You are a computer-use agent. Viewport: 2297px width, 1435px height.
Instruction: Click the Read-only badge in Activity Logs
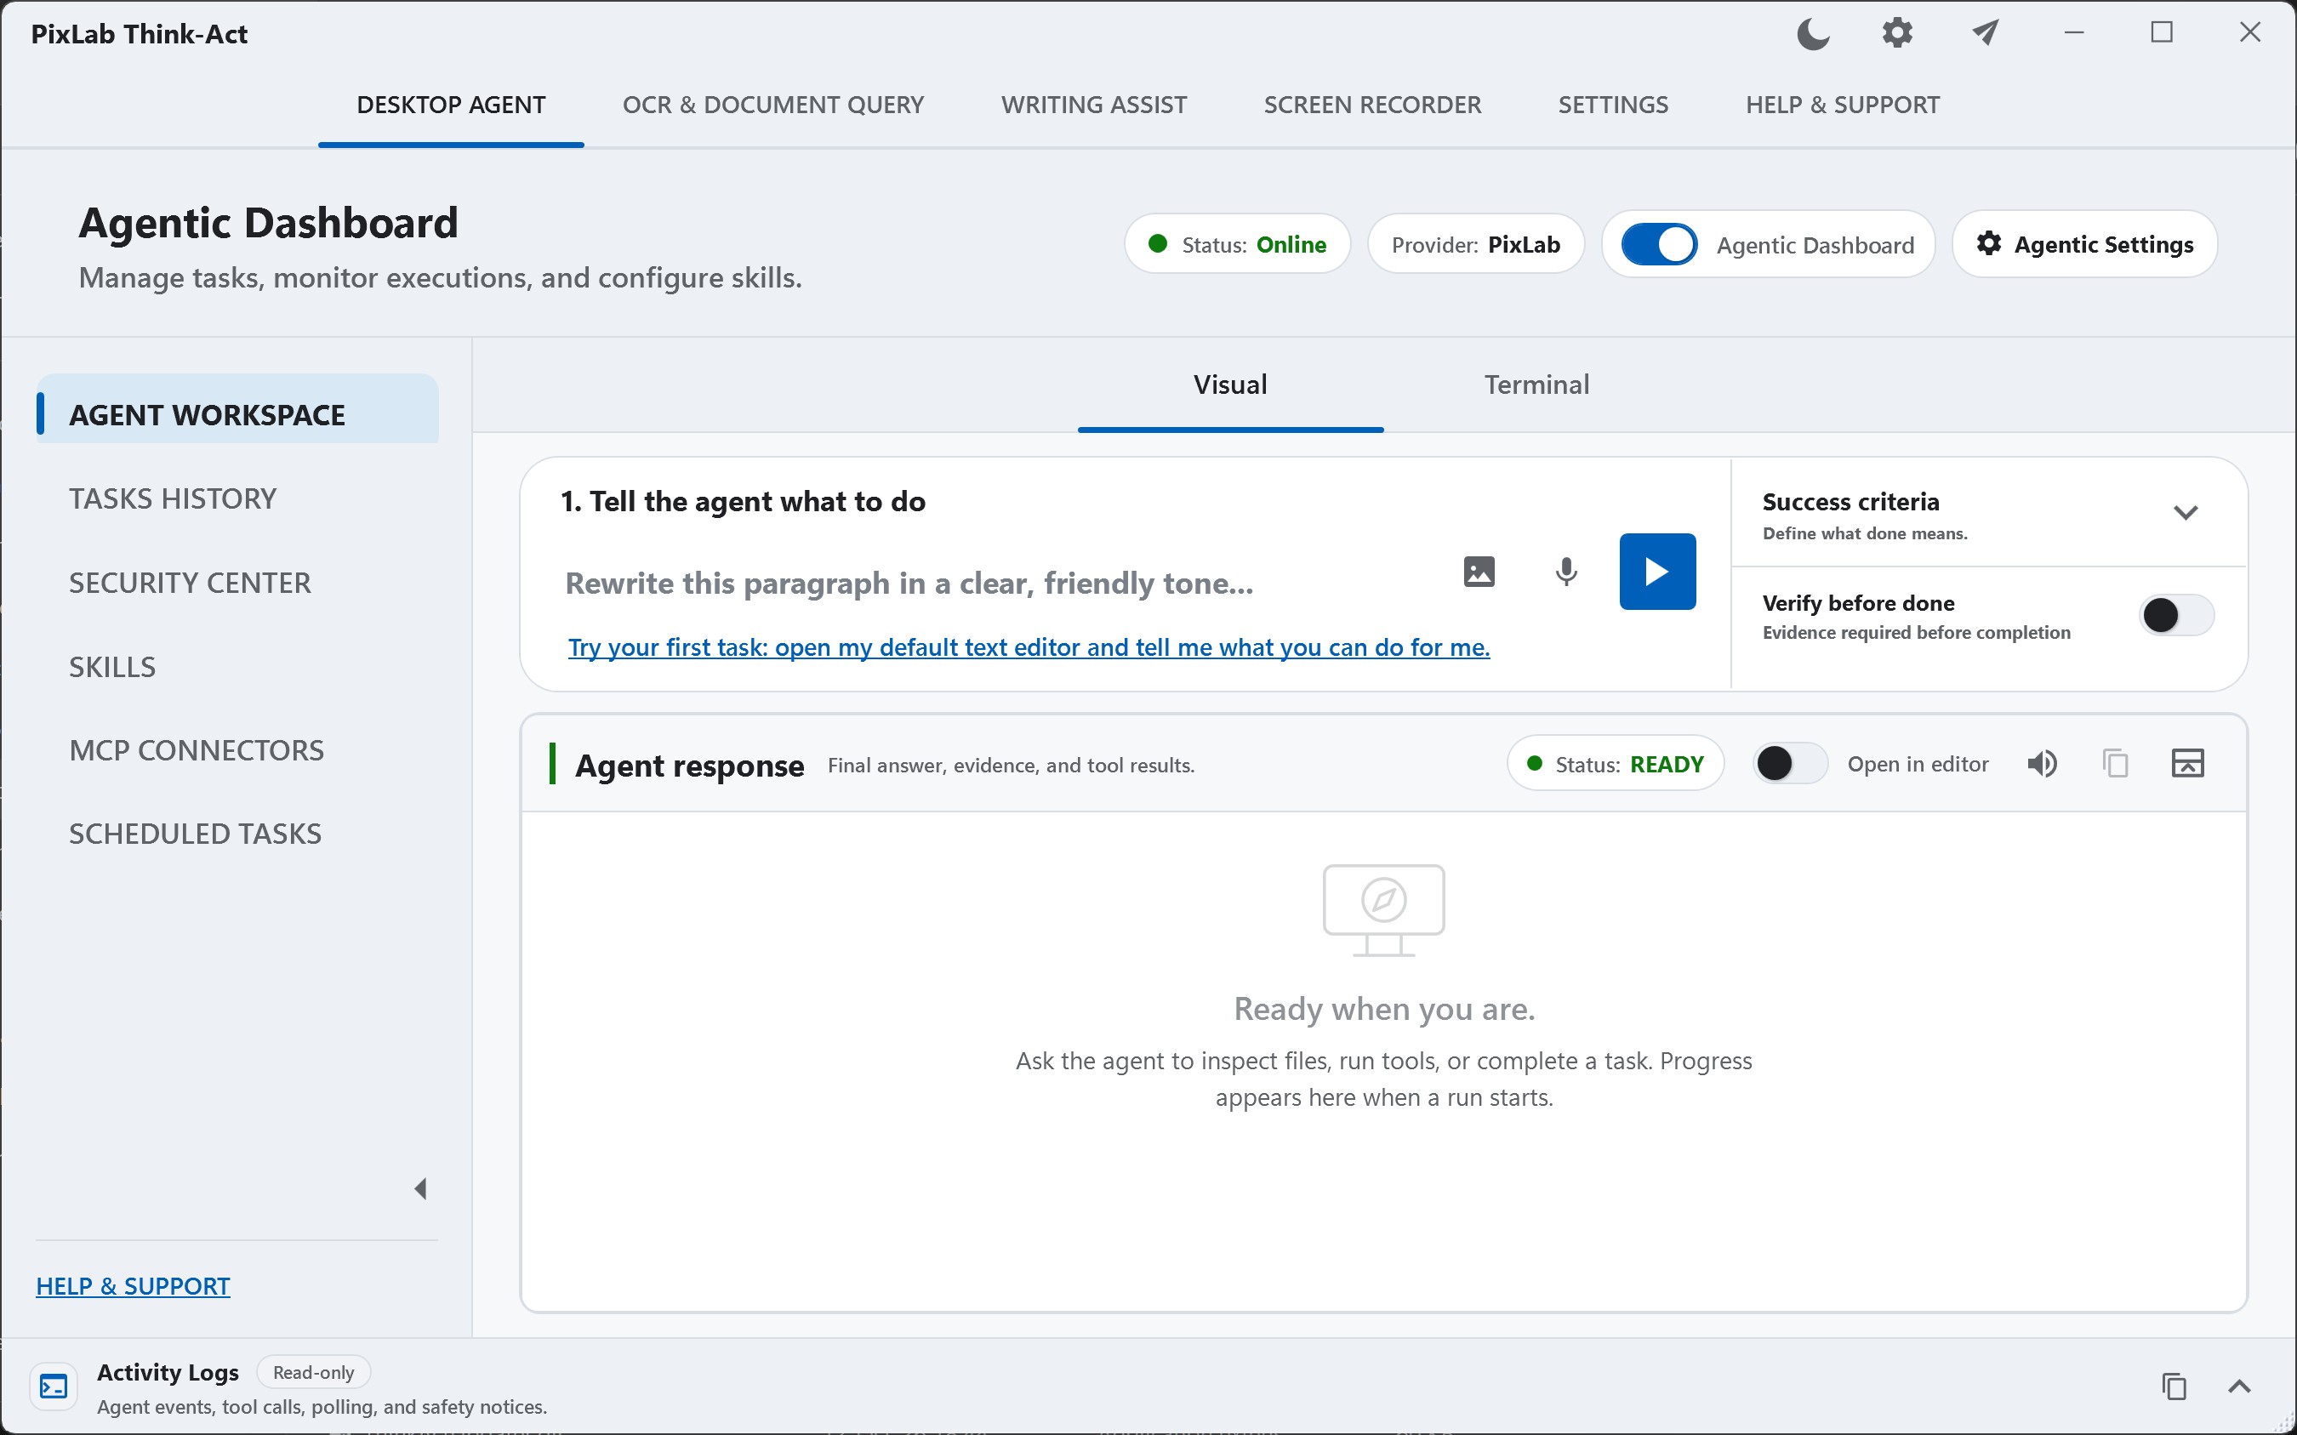point(313,1371)
